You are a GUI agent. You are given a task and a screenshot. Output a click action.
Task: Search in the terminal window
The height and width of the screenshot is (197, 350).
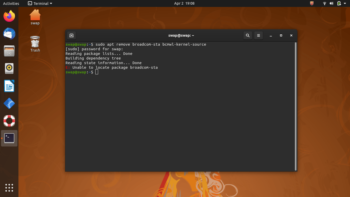coord(248,35)
